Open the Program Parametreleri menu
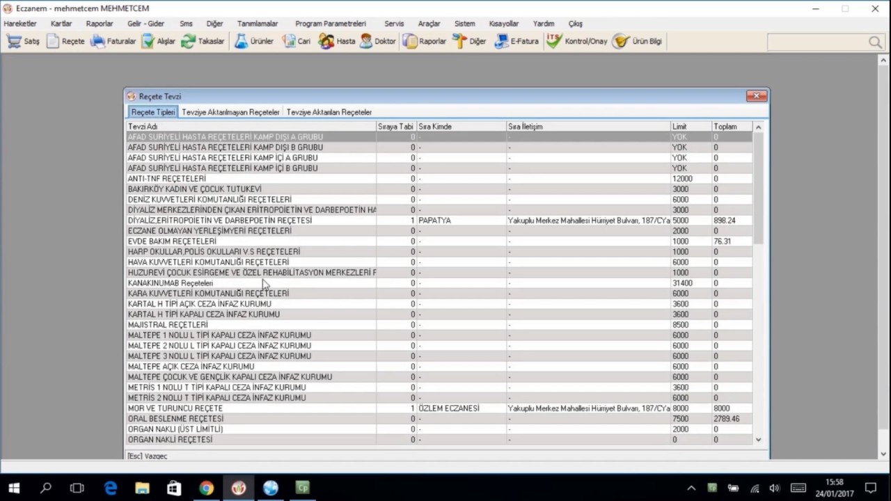Screen dimensions: 891x501 (331, 24)
